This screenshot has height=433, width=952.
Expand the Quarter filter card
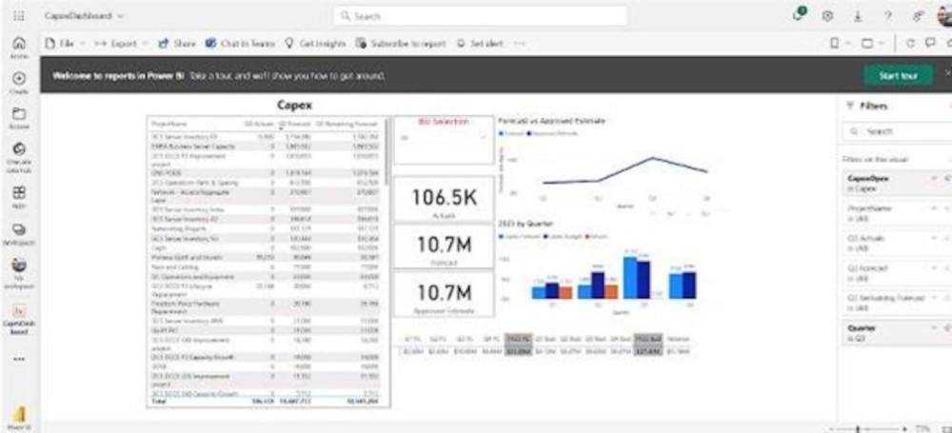pos(934,327)
